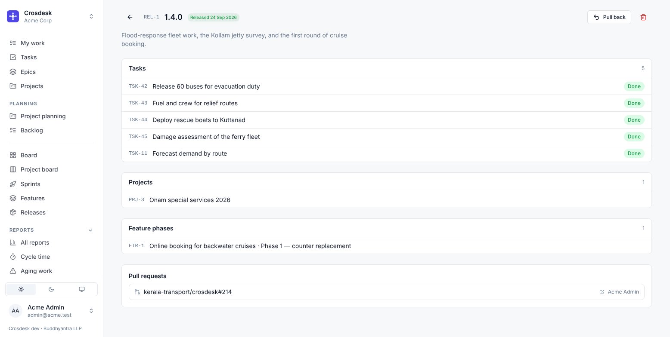The image size is (670, 337).
Task: Open the Online booking for backwater cruises feature
Action: pos(387,246)
